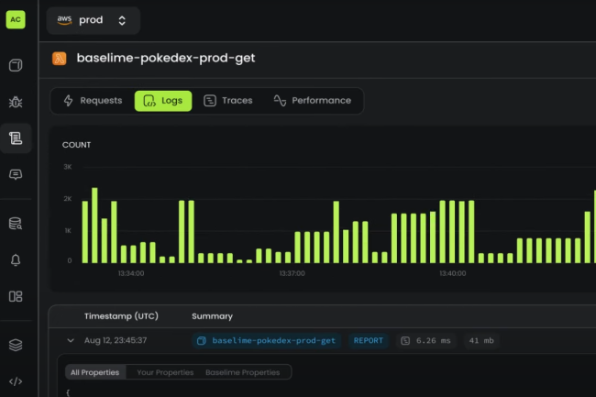Select the scroll logs icon in sidebar

pos(16,138)
